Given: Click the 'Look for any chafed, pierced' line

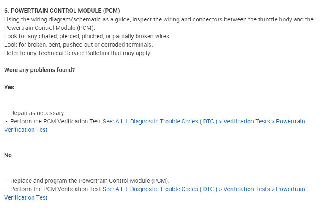Looking at the screenshot, I should pos(87,36).
